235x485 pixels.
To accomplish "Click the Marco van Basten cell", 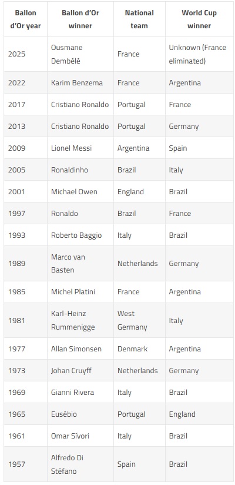I will [80, 264].
